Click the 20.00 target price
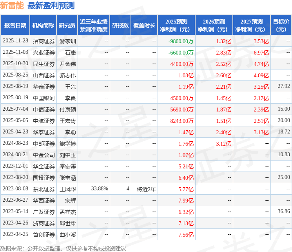 pos(284,121)
